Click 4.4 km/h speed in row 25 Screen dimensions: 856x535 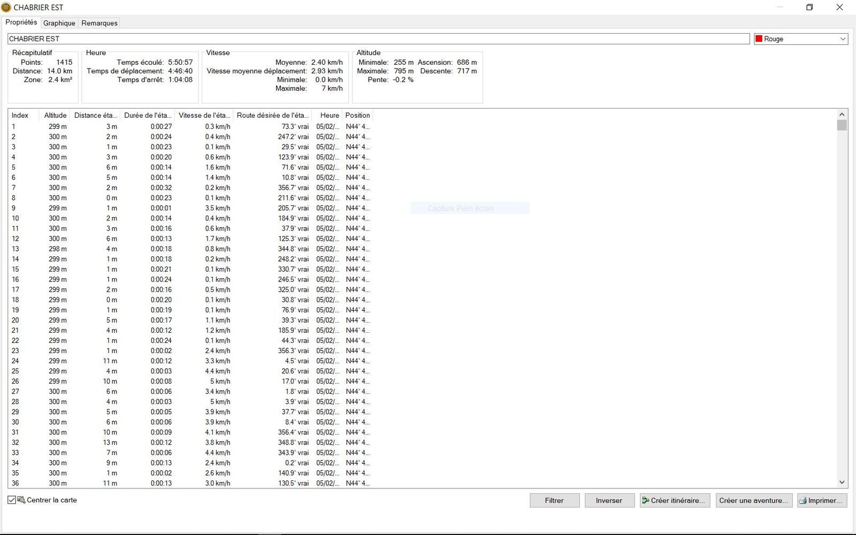coord(218,371)
